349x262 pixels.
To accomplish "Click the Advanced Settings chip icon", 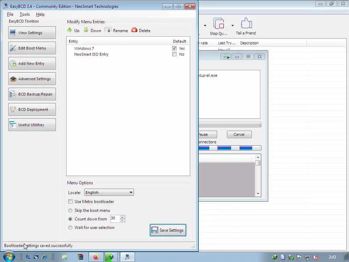I will click(13, 79).
